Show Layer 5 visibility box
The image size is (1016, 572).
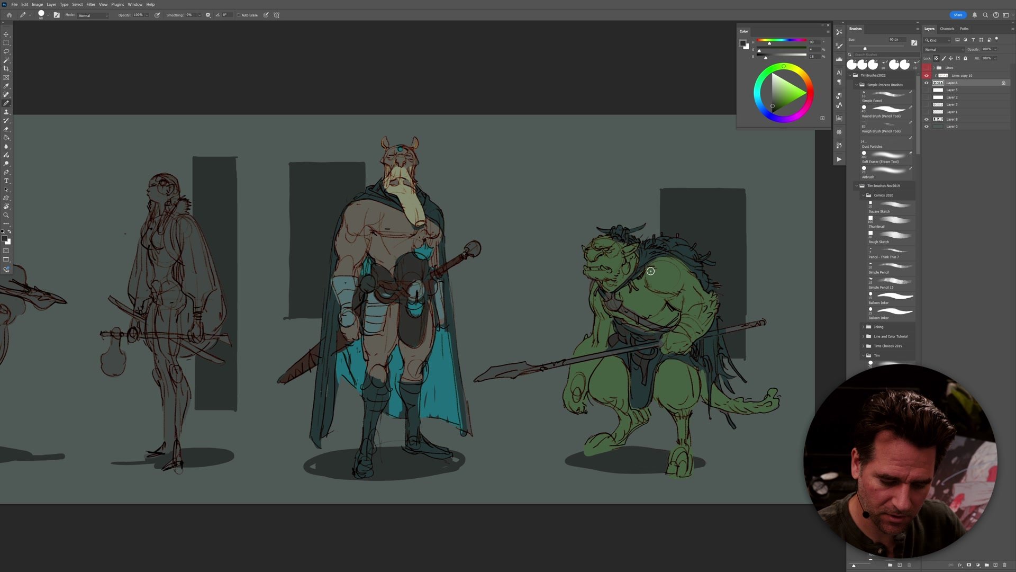pyautogui.click(x=926, y=90)
